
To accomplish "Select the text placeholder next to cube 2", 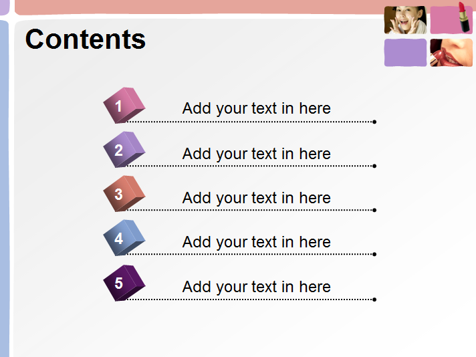I will 256,154.
